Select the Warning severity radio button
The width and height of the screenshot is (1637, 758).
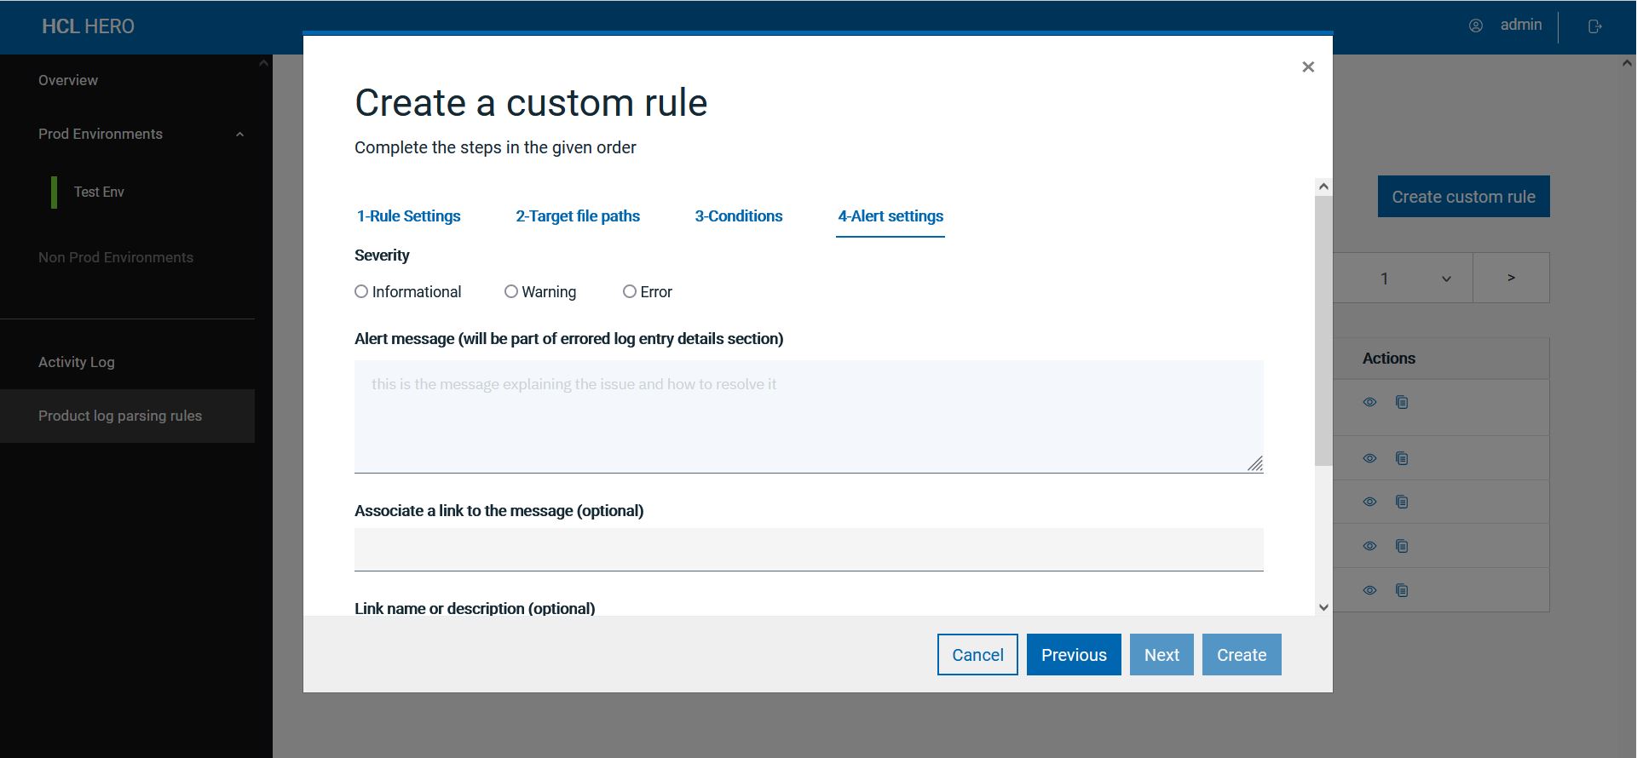tap(511, 291)
